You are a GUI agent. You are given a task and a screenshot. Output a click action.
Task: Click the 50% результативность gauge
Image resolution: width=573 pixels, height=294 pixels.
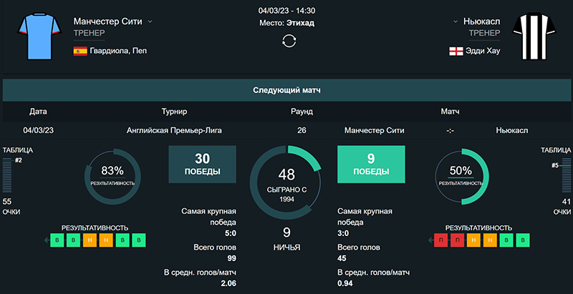coord(461,177)
